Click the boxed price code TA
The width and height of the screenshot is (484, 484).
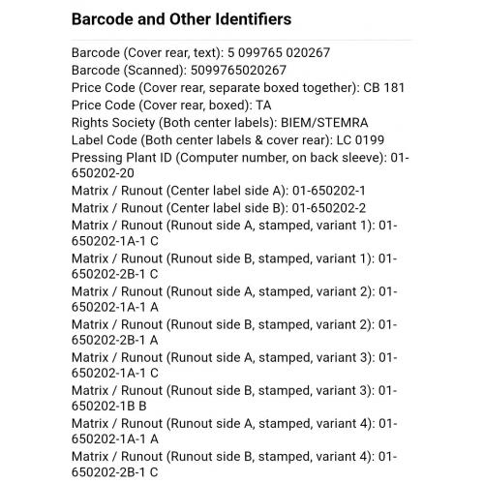point(263,106)
